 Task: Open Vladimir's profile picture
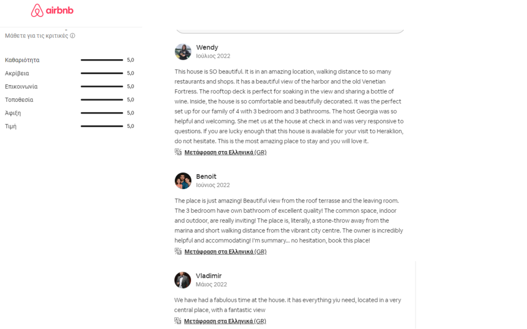pos(183,280)
